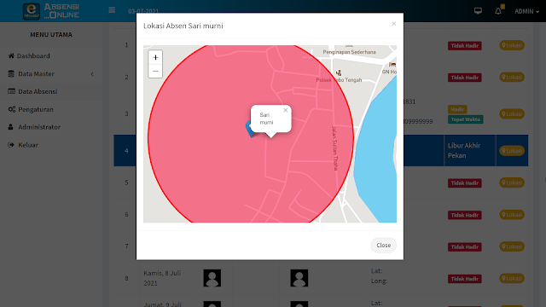Click the Data Master chevron arrow

[x=92, y=74]
